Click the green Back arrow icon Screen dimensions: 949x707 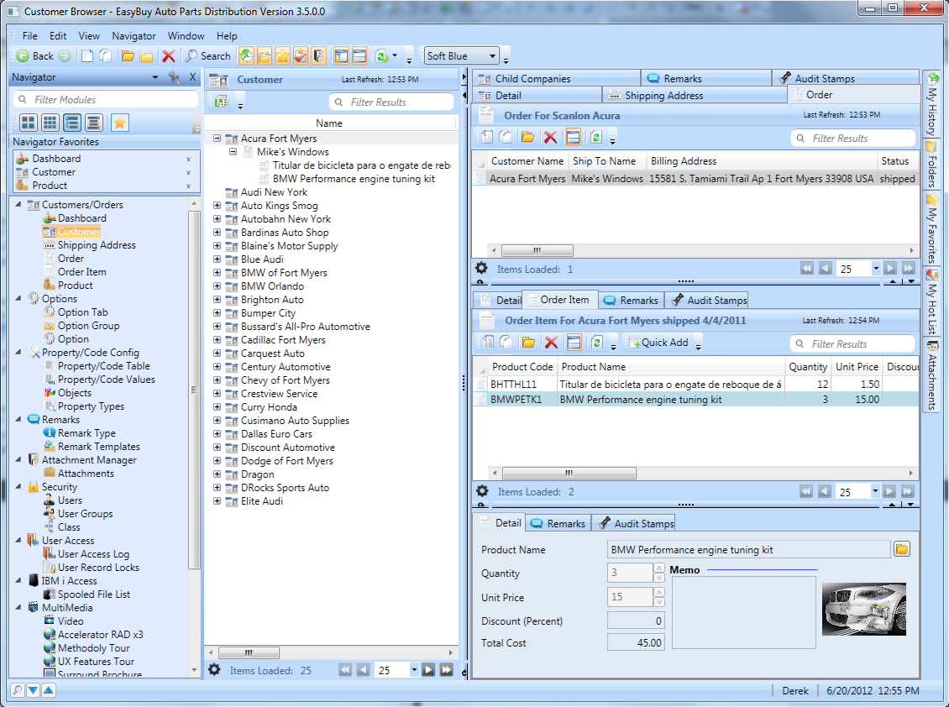click(23, 55)
